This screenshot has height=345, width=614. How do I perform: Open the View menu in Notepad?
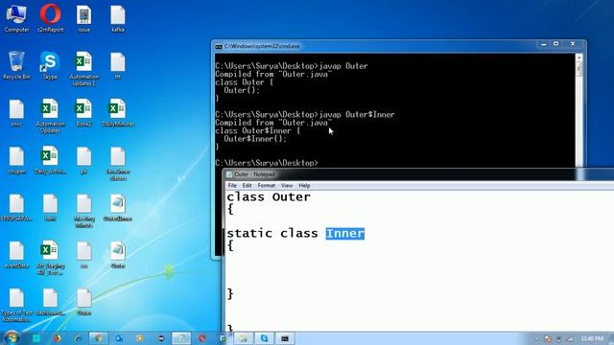[x=287, y=185]
